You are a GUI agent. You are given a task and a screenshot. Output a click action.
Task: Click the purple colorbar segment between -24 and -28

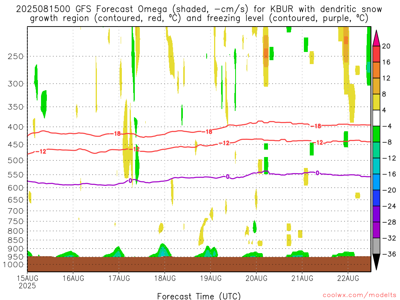pyautogui.click(x=376, y=214)
